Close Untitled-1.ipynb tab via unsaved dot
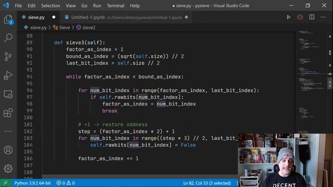The width and height of the screenshot is (333, 187). [186, 17]
